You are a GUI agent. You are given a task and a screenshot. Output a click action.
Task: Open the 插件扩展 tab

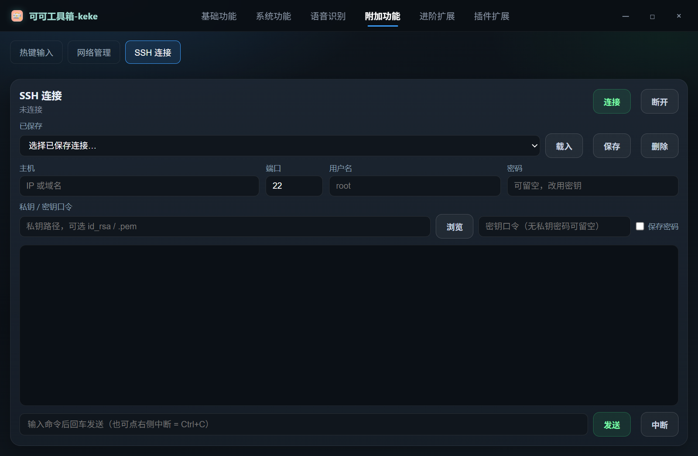492,16
